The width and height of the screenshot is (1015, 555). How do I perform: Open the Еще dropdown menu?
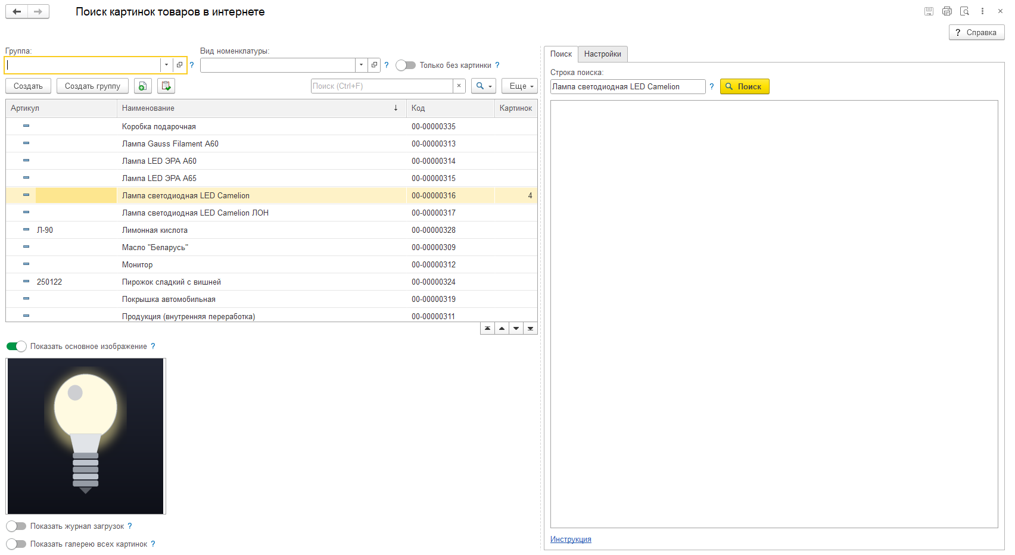(519, 86)
